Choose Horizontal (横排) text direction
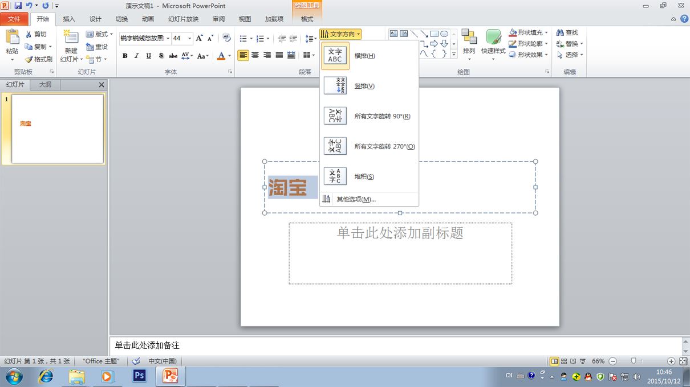 coord(370,56)
